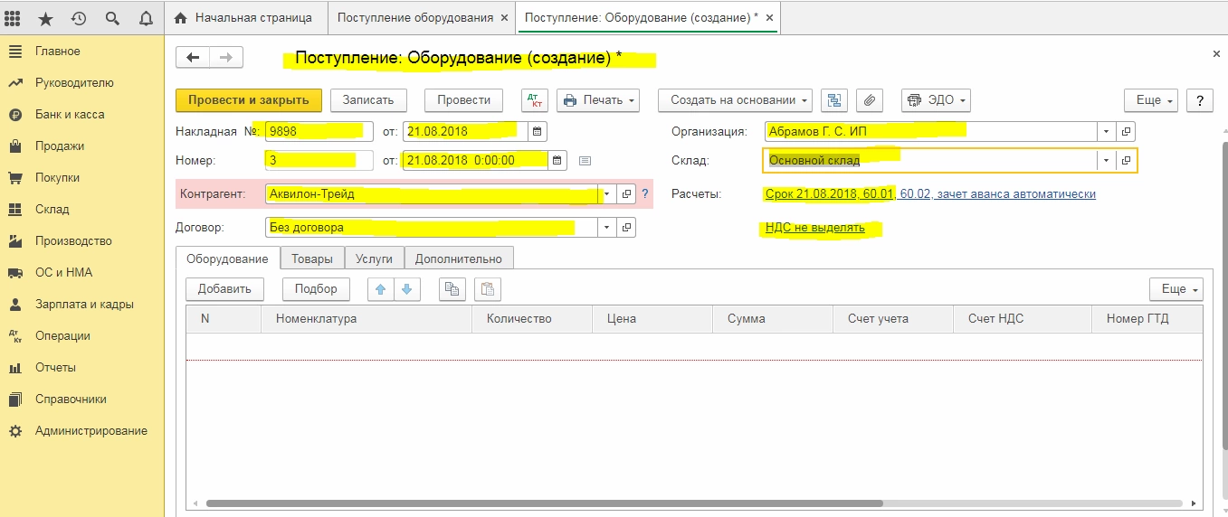Click the Номер input field
Viewport: 1228px width, 517px height.
tap(319, 160)
